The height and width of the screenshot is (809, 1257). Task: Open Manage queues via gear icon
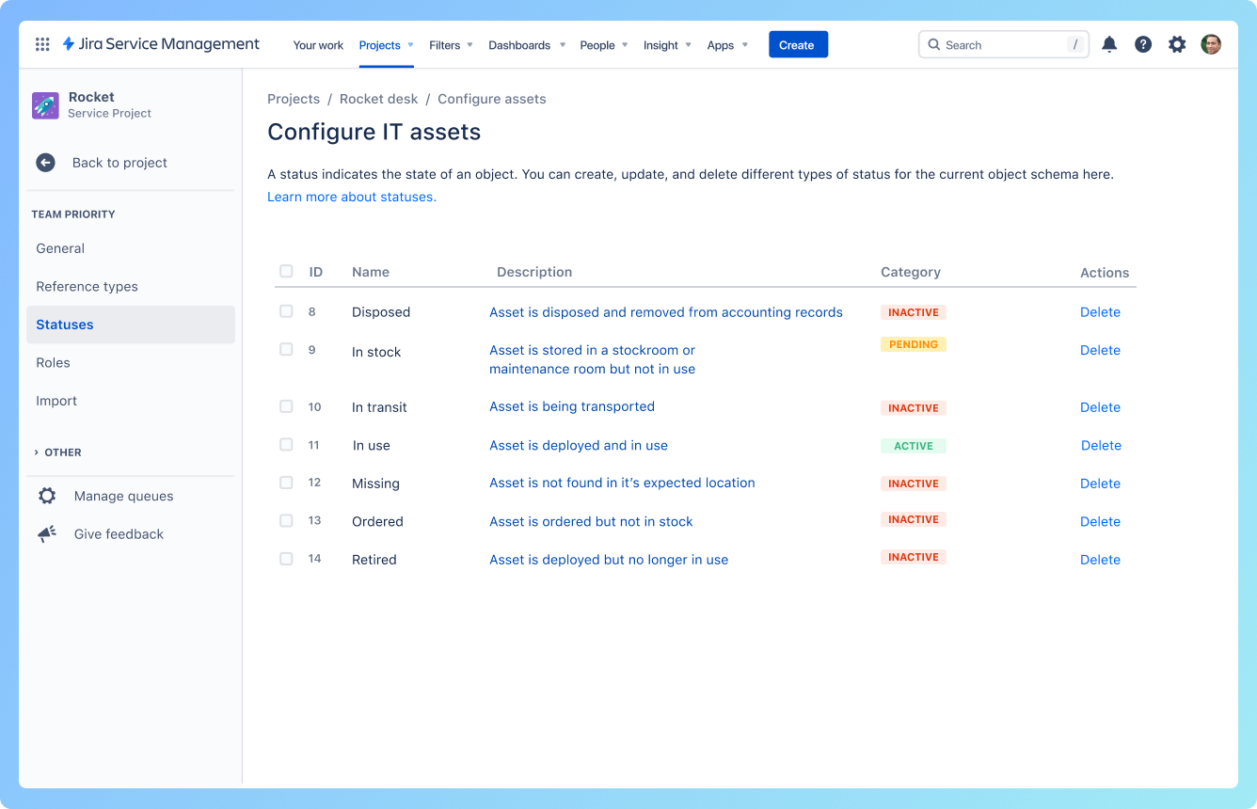pos(47,496)
